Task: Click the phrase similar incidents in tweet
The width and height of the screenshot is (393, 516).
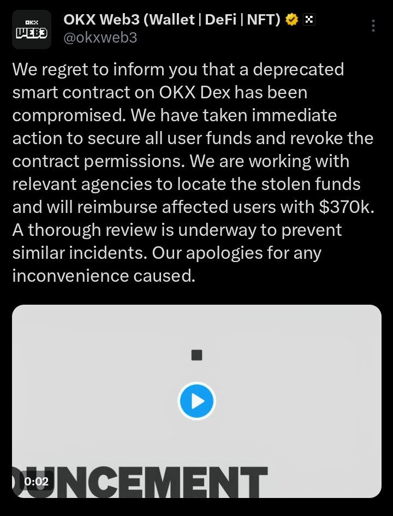Action: click(80, 253)
